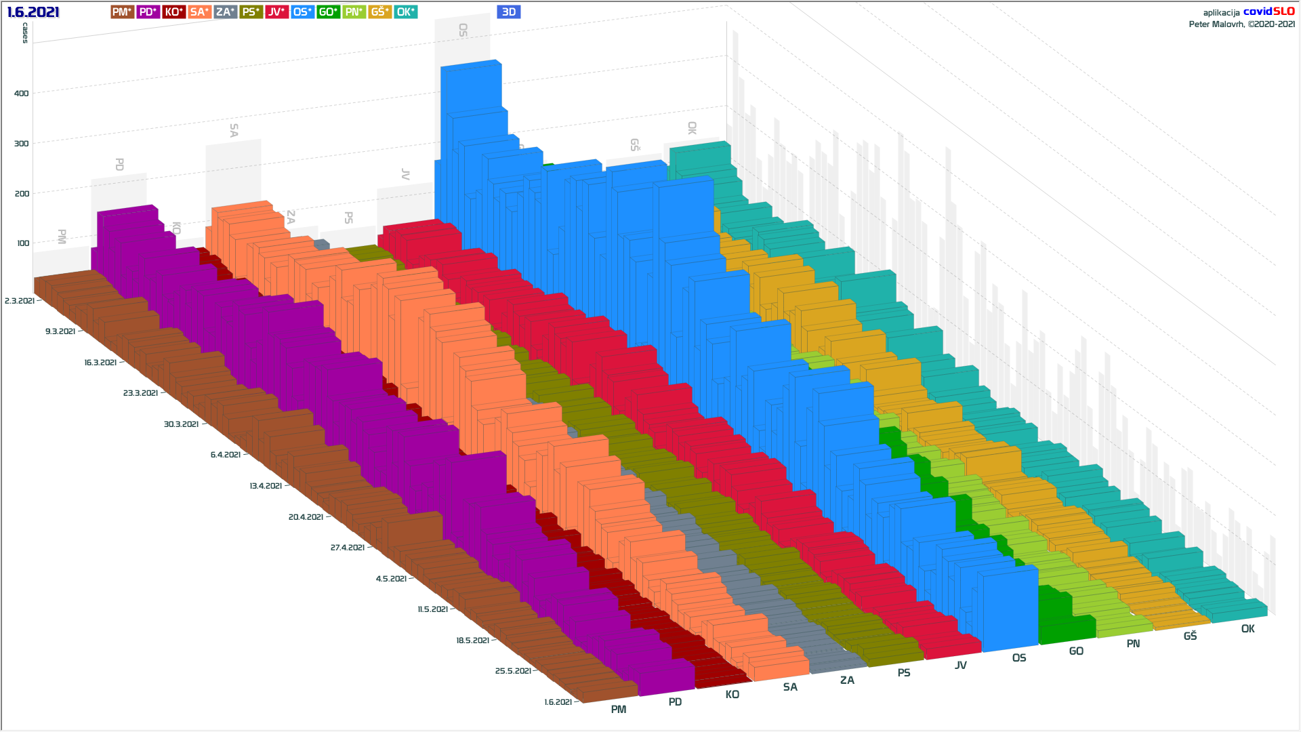Click the PM label on bottom axis
This screenshot has width=1301, height=732.
tap(618, 710)
